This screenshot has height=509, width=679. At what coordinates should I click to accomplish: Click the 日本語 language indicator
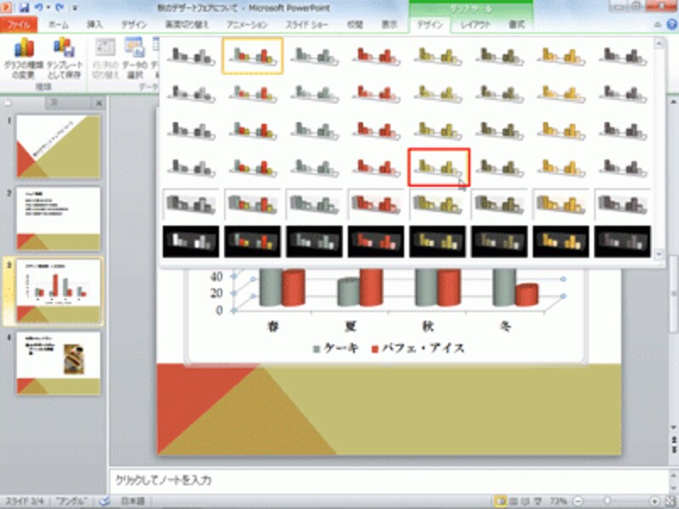tap(133, 501)
